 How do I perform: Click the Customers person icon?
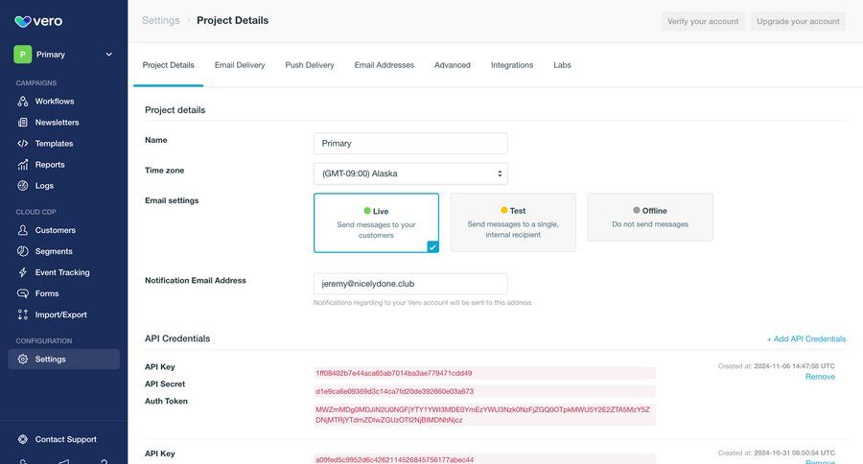23,230
